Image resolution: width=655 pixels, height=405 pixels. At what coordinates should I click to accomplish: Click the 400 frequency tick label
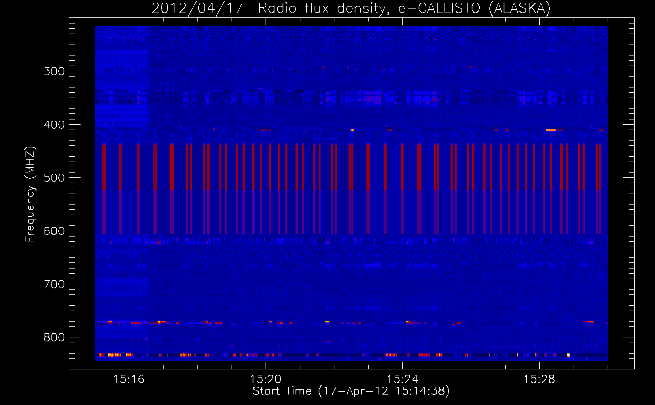click(54, 125)
